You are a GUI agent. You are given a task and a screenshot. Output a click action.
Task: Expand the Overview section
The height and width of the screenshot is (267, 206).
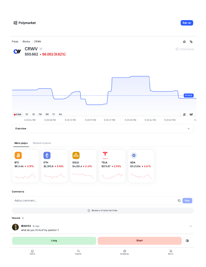(x=103, y=129)
